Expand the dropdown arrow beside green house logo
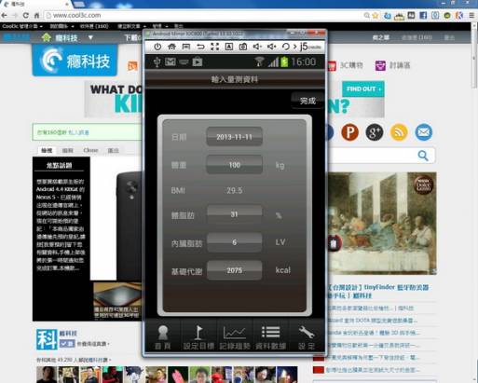 (x=90, y=37)
